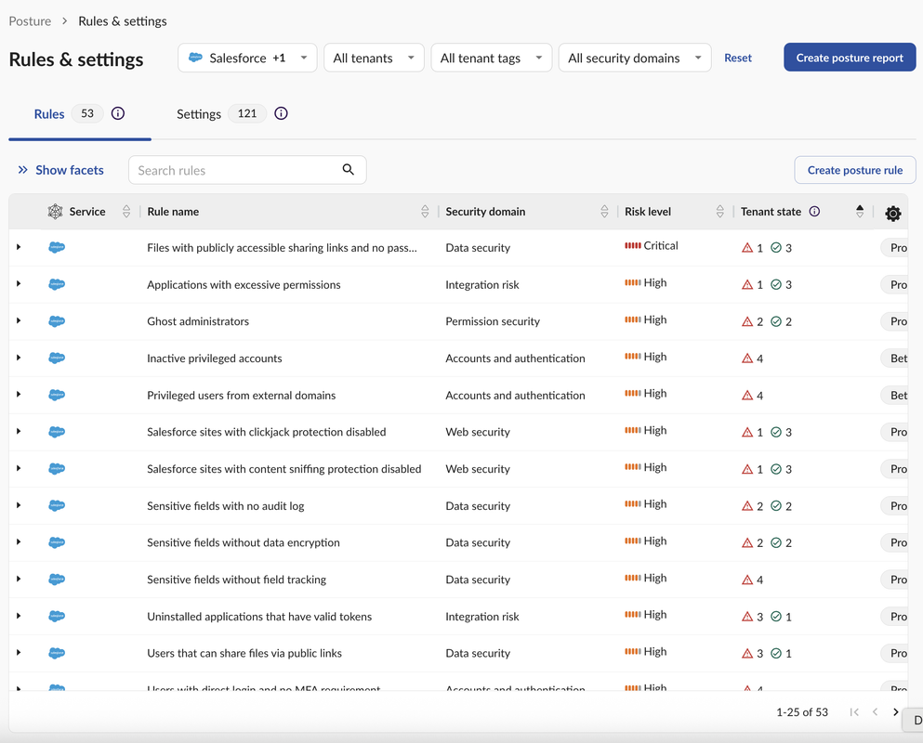Click the Create posture report button
The image size is (923, 743).
click(x=849, y=58)
